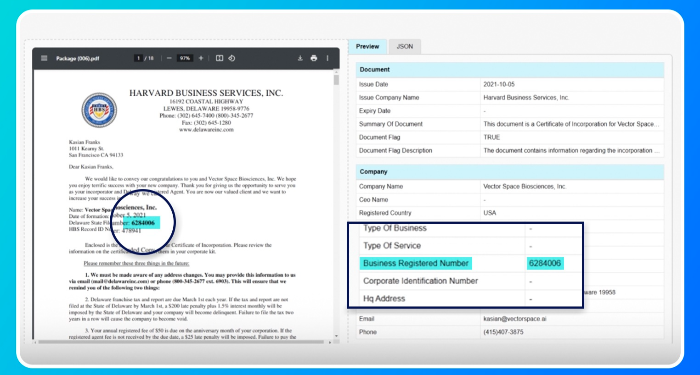Download the PDF using the download icon
Image resolution: width=700 pixels, height=375 pixels.
tap(300, 58)
